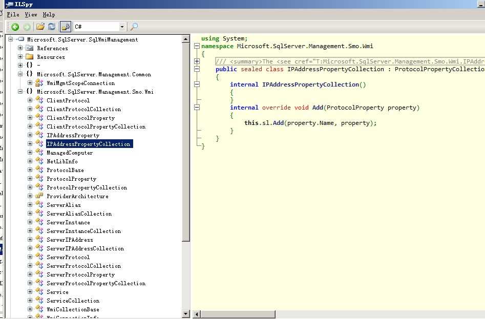This screenshot has width=485, height=319.
Task: Select ProtocolProperty in the tree
Action: (72, 179)
